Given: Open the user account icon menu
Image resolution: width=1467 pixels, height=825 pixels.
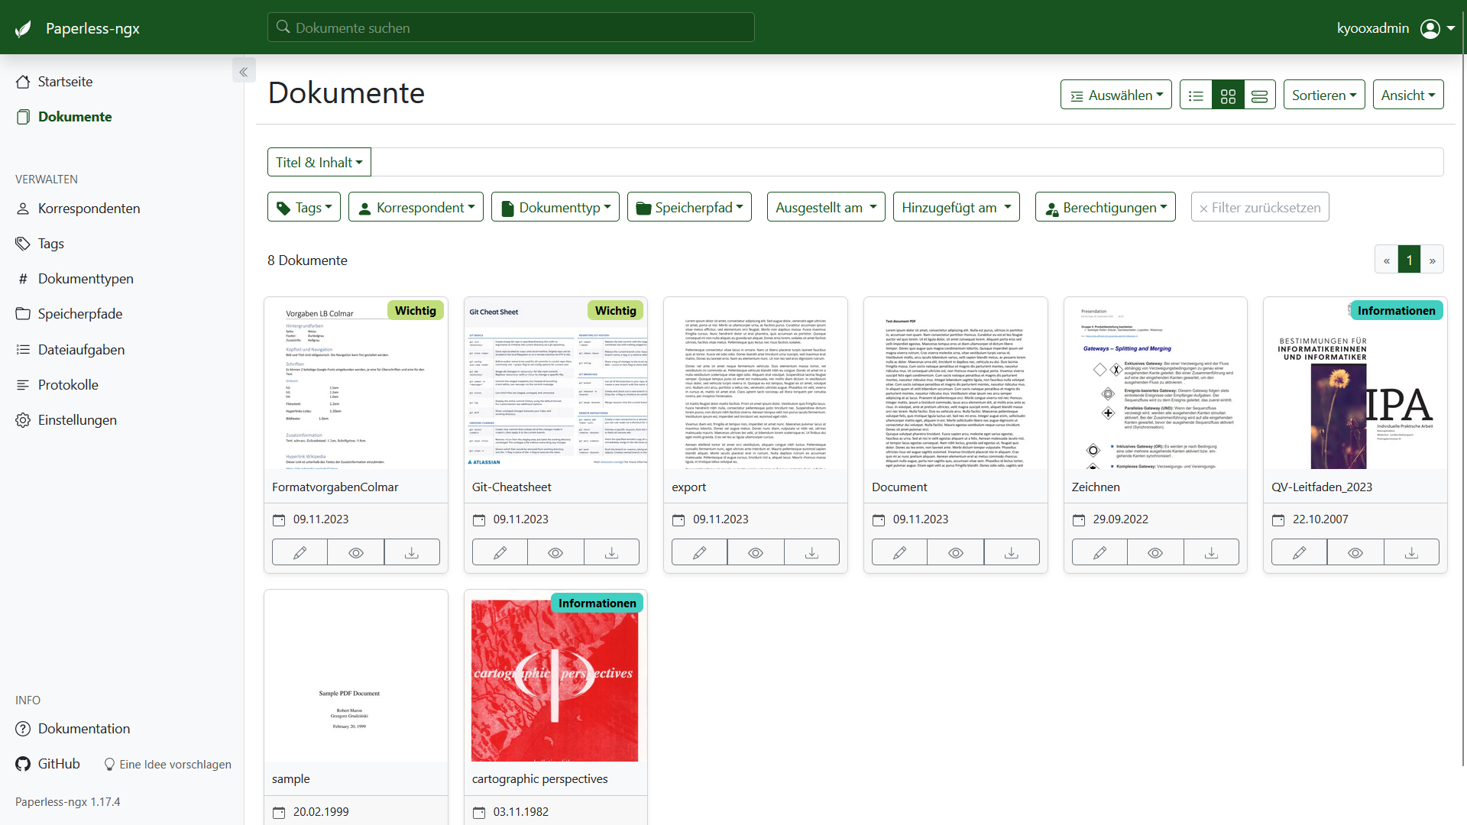Looking at the screenshot, I should [1430, 28].
